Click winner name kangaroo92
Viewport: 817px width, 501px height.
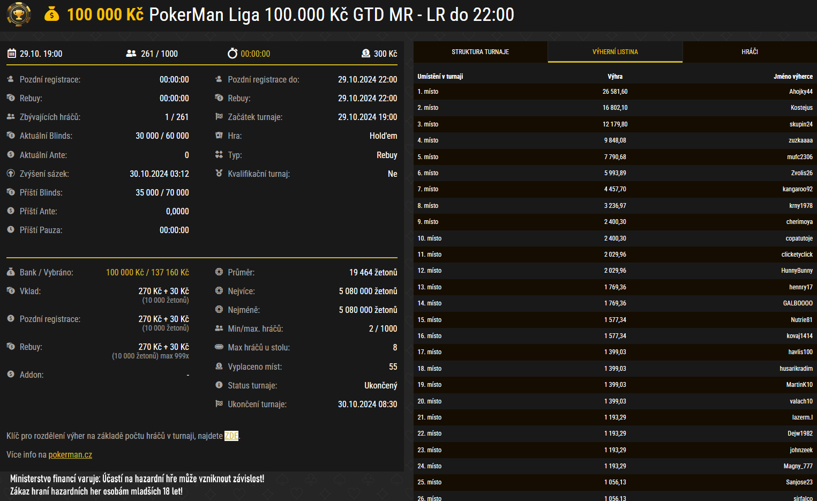[x=797, y=189]
